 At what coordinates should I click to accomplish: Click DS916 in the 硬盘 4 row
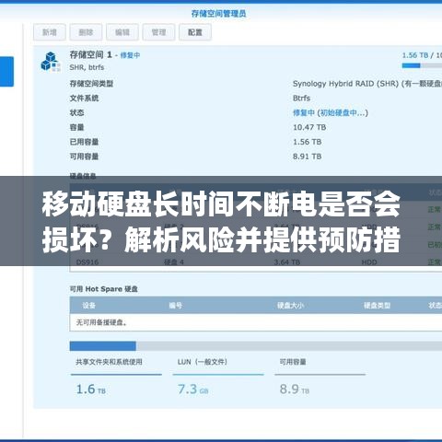87,262
